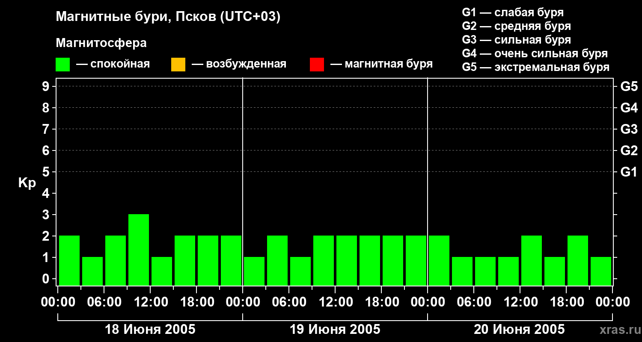Click the 'G1 — слабая буря' legend line
The width and height of the screenshot is (642, 342).
coord(513,12)
